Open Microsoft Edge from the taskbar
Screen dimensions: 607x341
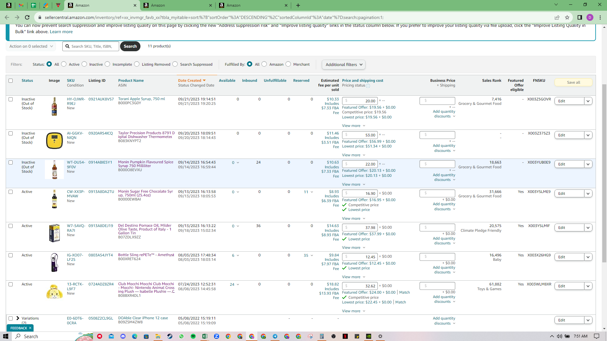(x=135, y=336)
